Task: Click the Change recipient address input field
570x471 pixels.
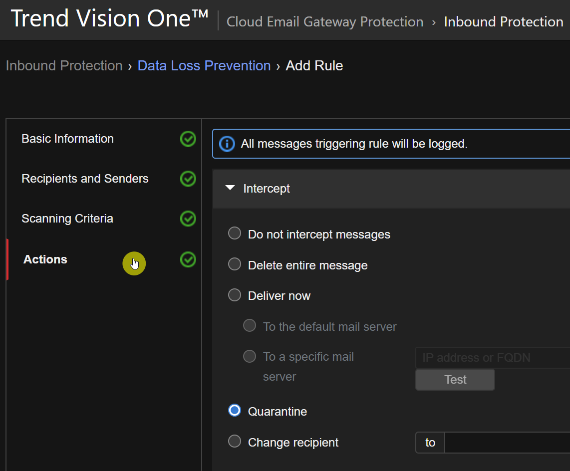Action: 507,443
